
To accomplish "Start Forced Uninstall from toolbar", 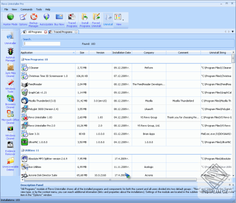I will [x=96, y=17].
